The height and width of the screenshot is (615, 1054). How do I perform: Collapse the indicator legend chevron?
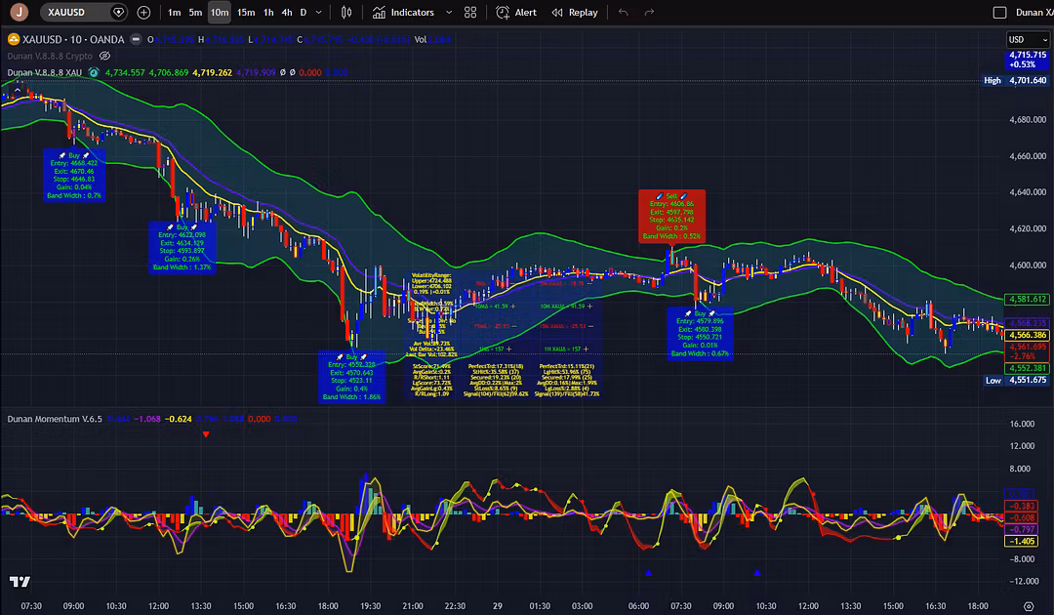18,89
